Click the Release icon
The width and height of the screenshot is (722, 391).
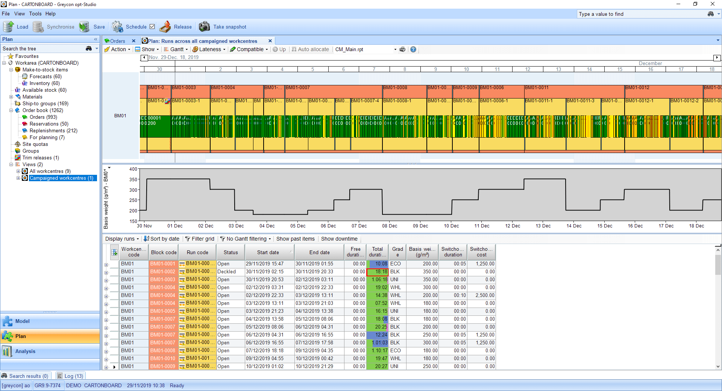[x=165, y=26]
